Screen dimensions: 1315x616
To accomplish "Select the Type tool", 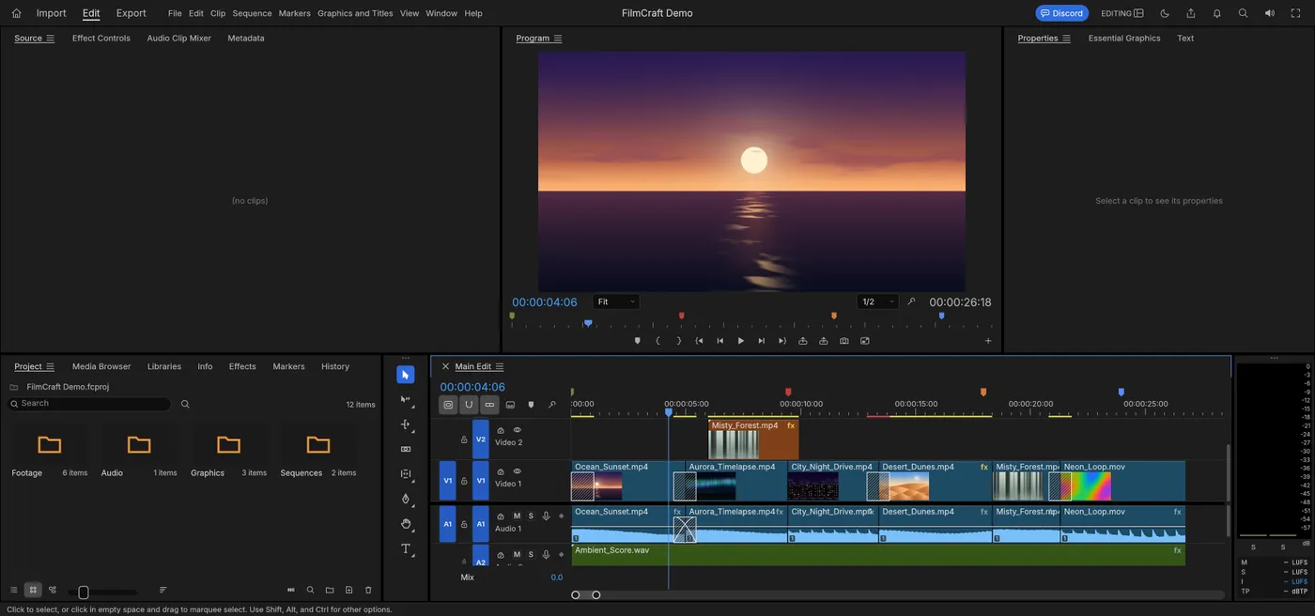I will pyautogui.click(x=406, y=548).
